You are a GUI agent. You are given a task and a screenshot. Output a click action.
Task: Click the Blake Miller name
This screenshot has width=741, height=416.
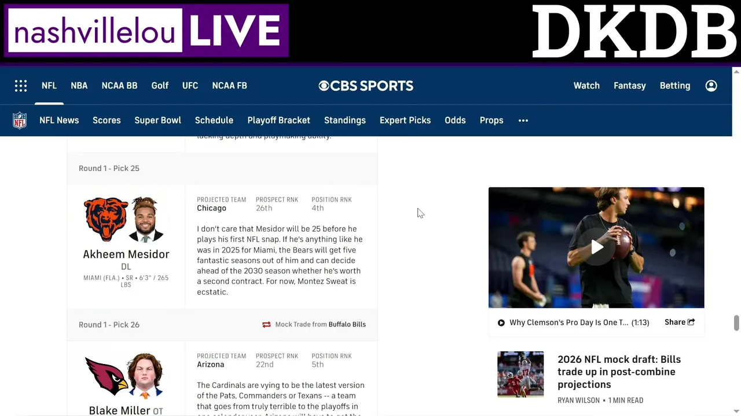tap(119, 411)
